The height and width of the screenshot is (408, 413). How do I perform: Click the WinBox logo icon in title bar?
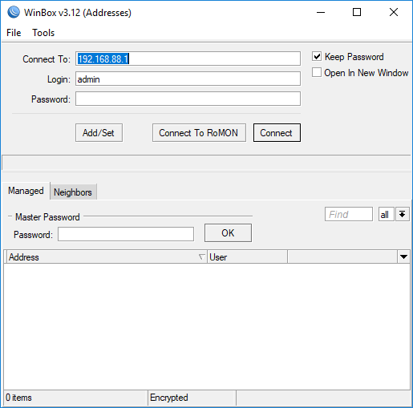(x=14, y=12)
